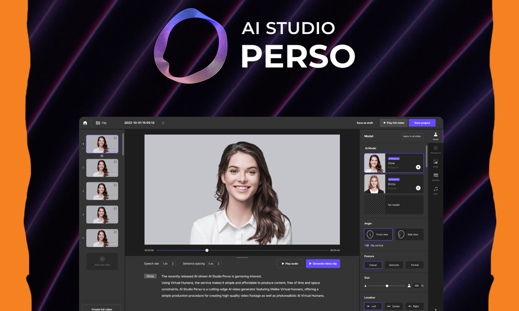Image resolution: width=519 pixels, height=311 pixels.
Task: Click the slide list scrollbar
Action: point(123,145)
